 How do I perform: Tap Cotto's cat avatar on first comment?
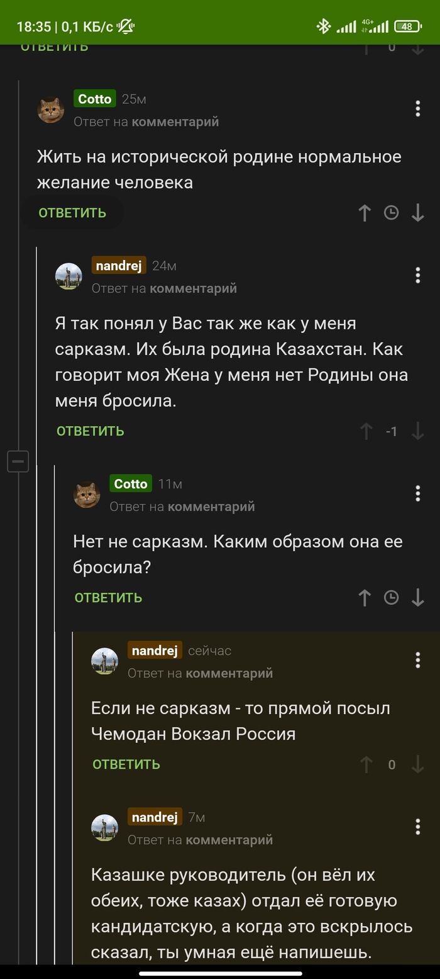(50, 110)
